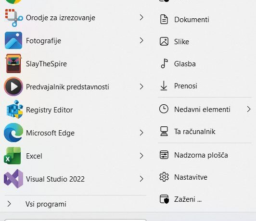Click the Predvajalnik predstavnosti label
The width and height of the screenshot is (256, 221).
(x=67, y=86)
